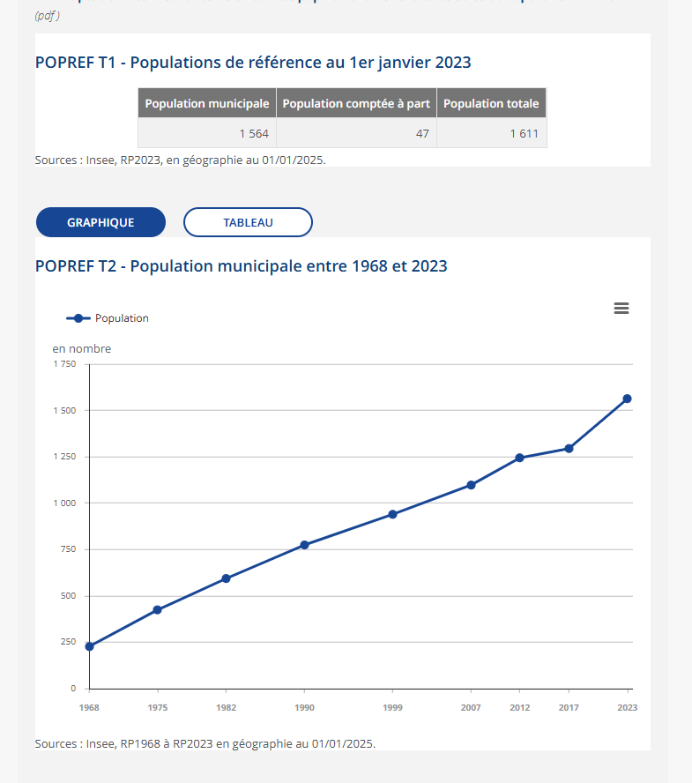Select the 1999 population marker

(x=391, y=513)
